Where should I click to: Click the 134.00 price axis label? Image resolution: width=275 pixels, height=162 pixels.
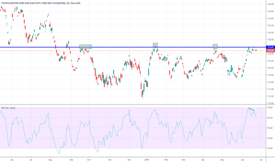[271, 18]
